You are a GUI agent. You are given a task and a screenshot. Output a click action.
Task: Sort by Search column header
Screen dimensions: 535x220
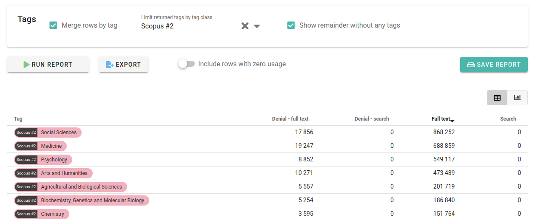[508, 119]
